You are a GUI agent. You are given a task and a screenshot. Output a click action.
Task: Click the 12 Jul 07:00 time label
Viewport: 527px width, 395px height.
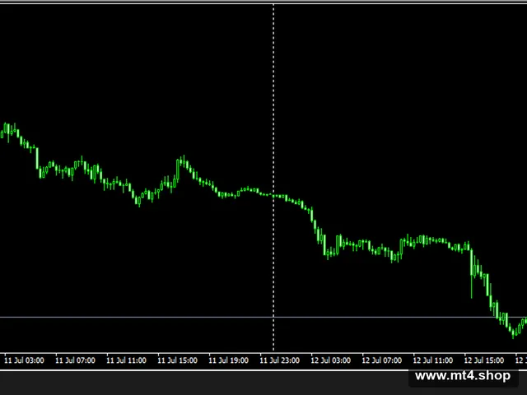click(381, 360)
